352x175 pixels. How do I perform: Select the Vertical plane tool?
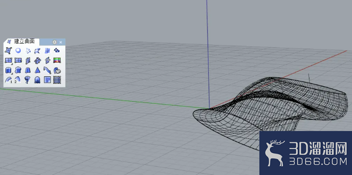(x=28, y=60)
